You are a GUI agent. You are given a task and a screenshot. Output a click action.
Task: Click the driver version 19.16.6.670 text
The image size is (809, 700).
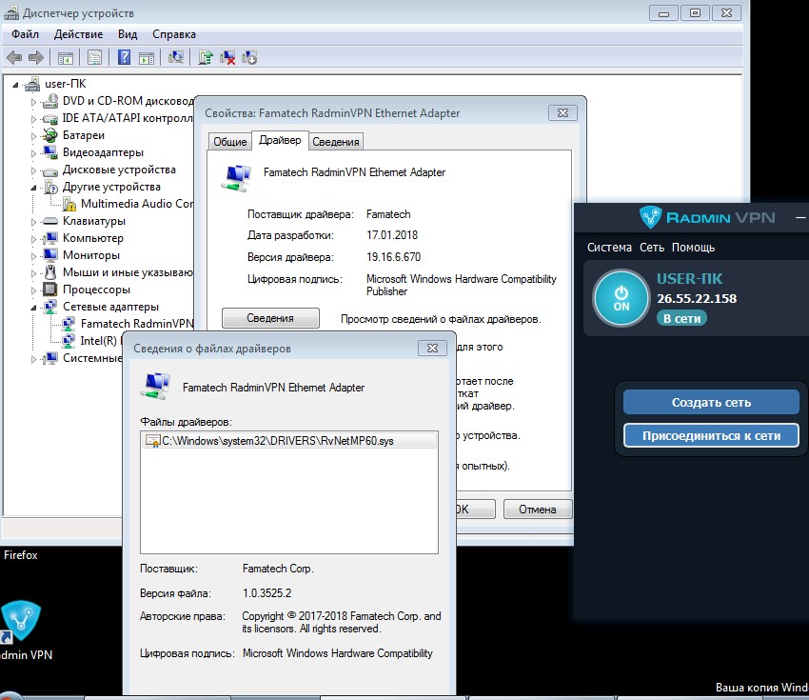tap(394, 257)
